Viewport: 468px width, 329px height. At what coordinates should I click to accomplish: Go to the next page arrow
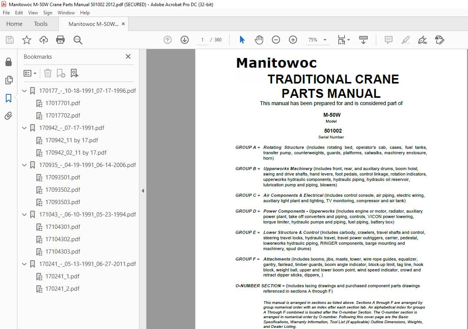(185, 40)
